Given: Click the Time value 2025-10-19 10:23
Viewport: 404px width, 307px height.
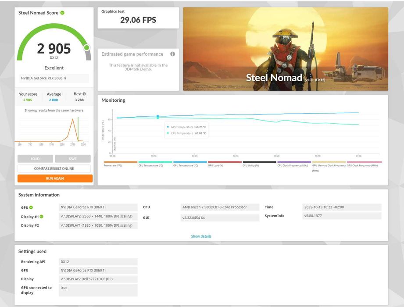Looking at the screenshot, I should (342, 207).
